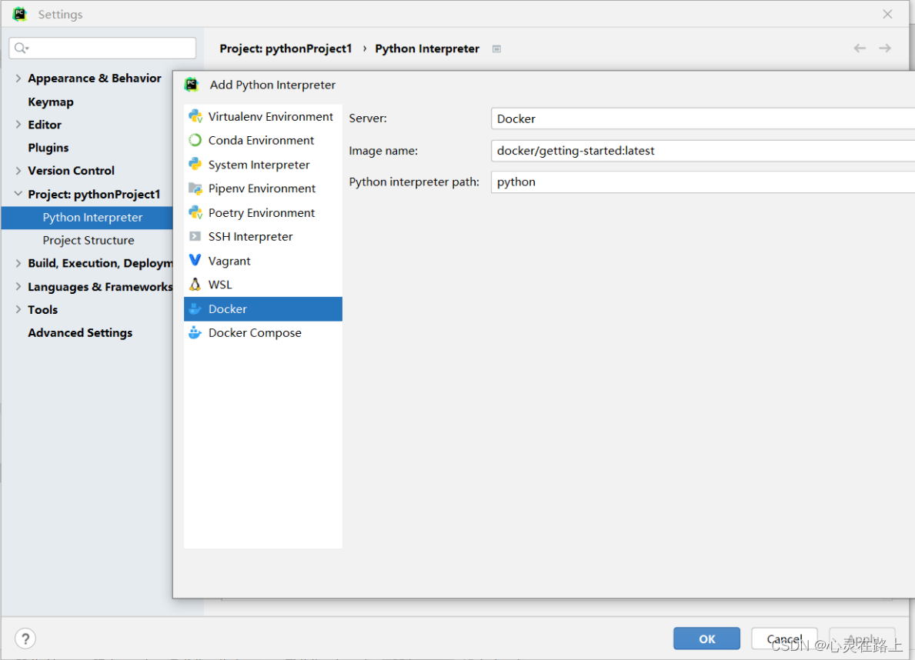Pick Poetry Environment option
The height and width of the screenshot is (660, 915).
263,212
